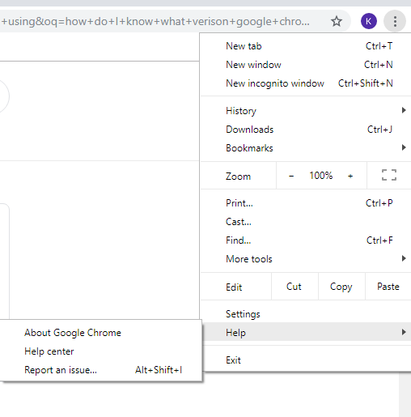Open a New incognito window
Image resolution: width=411 pixels, height=417 pixels.
point(306,83)
